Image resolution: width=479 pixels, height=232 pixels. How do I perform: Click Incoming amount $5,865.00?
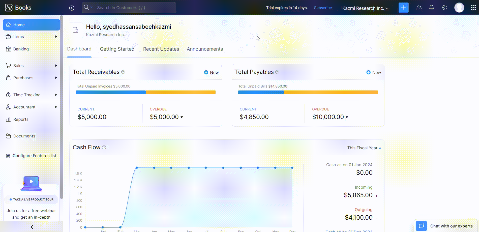358,195
